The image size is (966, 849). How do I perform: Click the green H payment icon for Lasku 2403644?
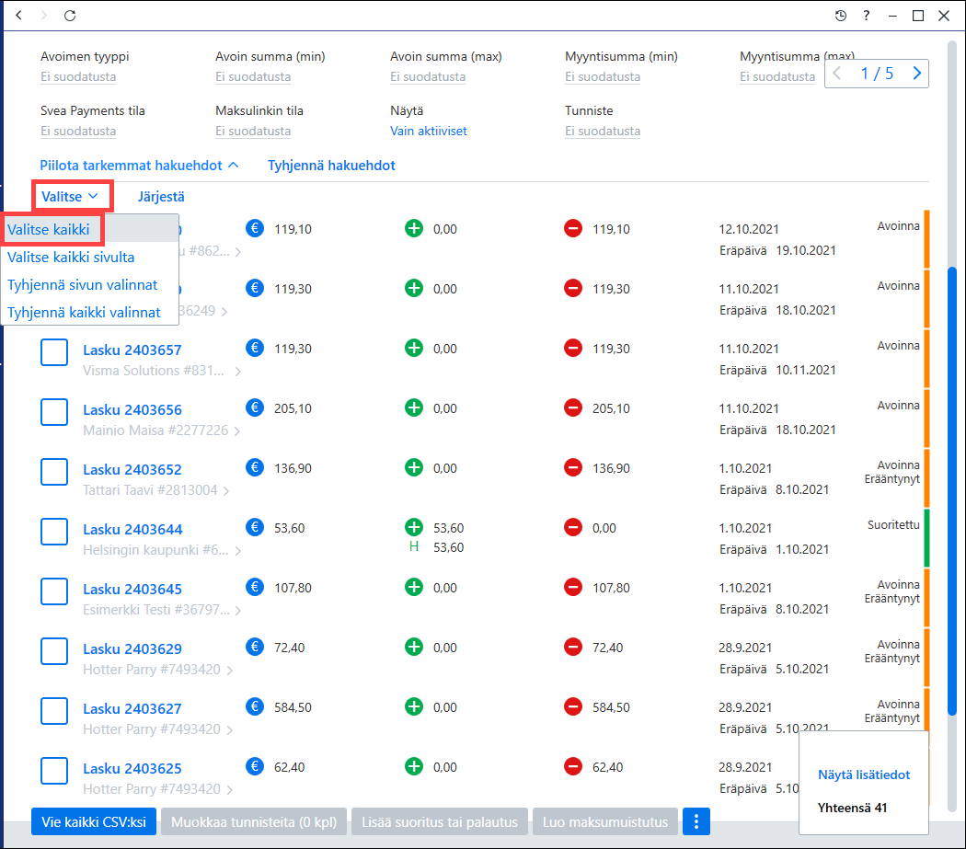[414, 547]
